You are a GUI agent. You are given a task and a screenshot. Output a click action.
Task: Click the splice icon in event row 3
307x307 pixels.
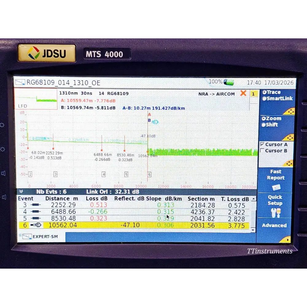[x=36, y=205]
